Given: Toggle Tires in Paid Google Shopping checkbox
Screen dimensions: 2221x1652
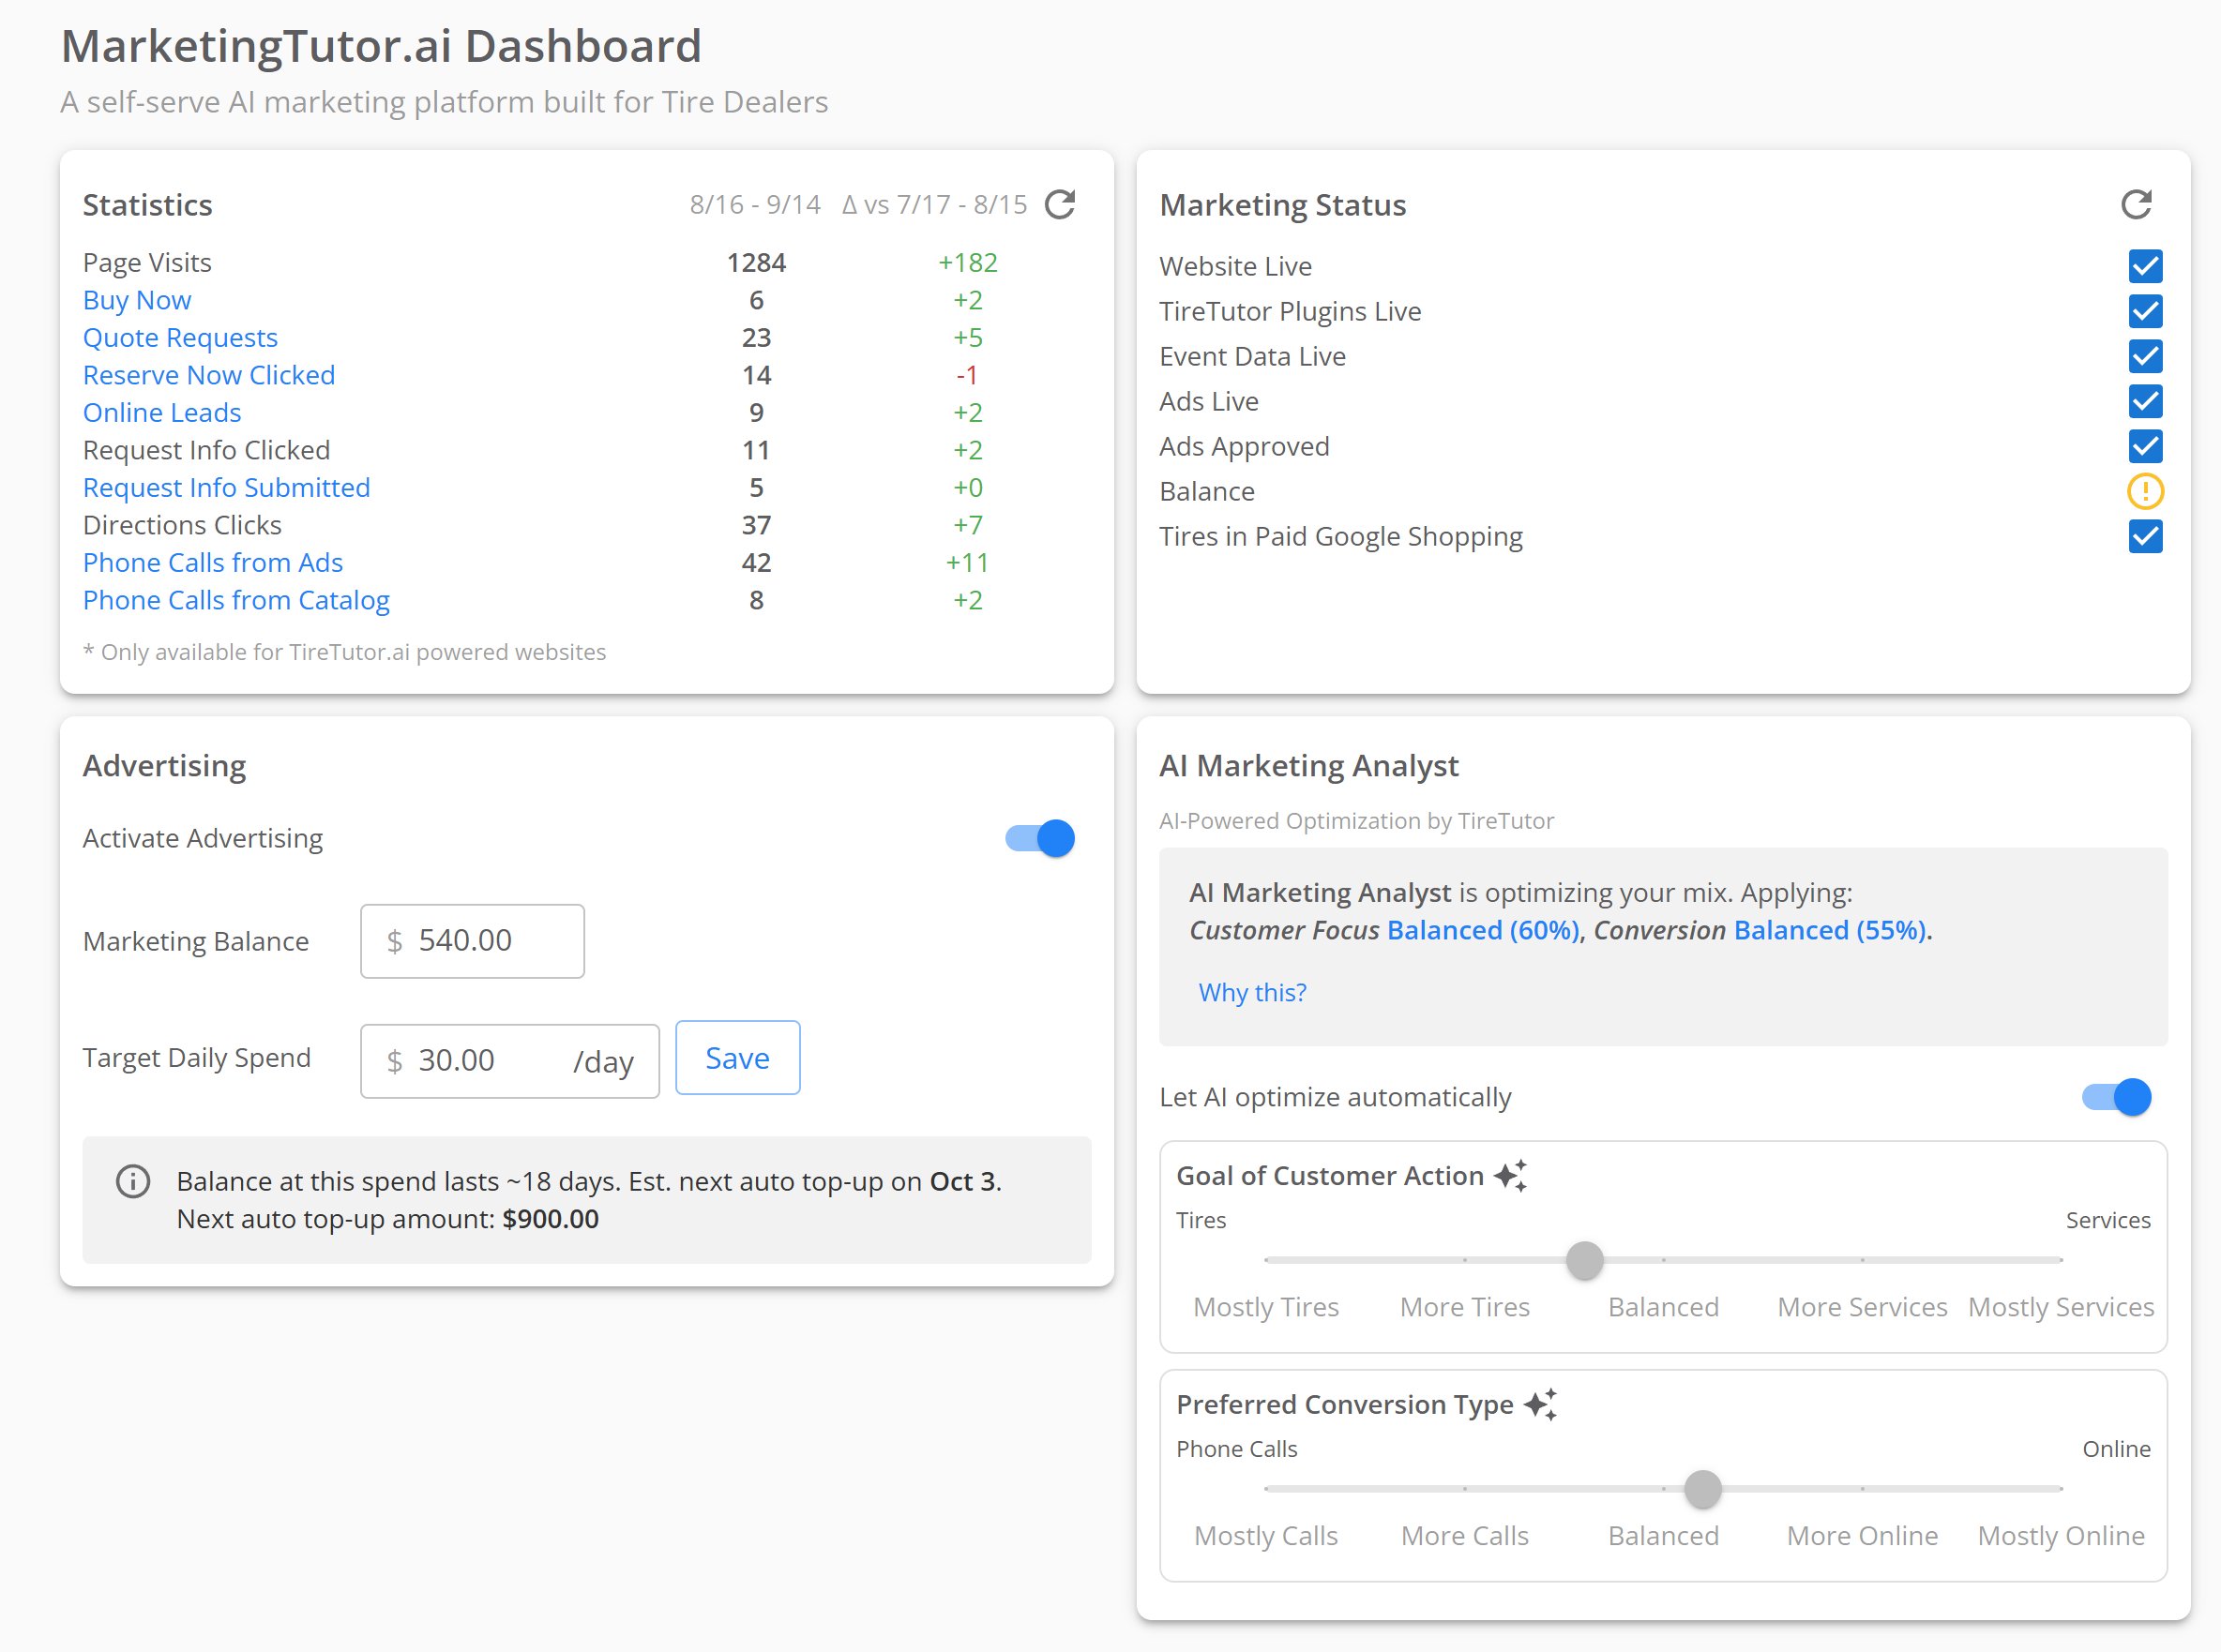Looking at the screenshot, I should click(x=2145, y=536).
